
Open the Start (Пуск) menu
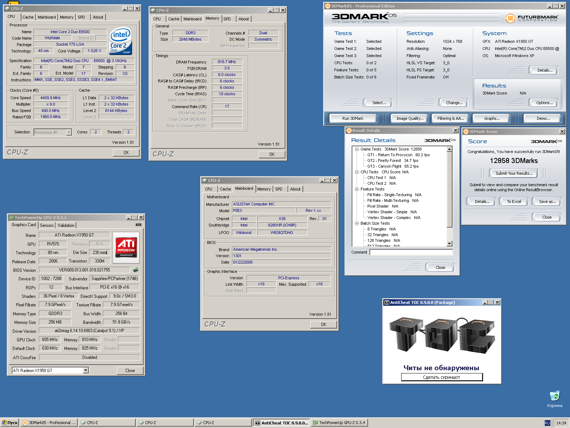pyautogui.click(x=10, y=423)
